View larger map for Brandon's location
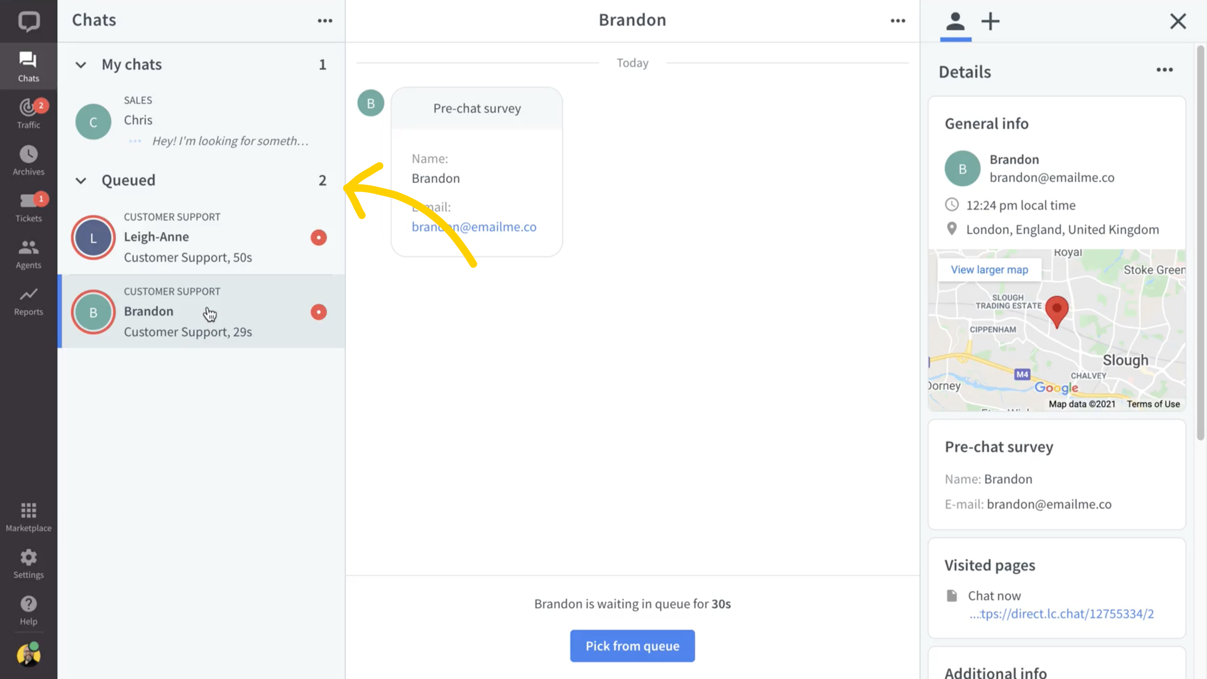Screen dimensions: 1207x679 tap(990, 269)
